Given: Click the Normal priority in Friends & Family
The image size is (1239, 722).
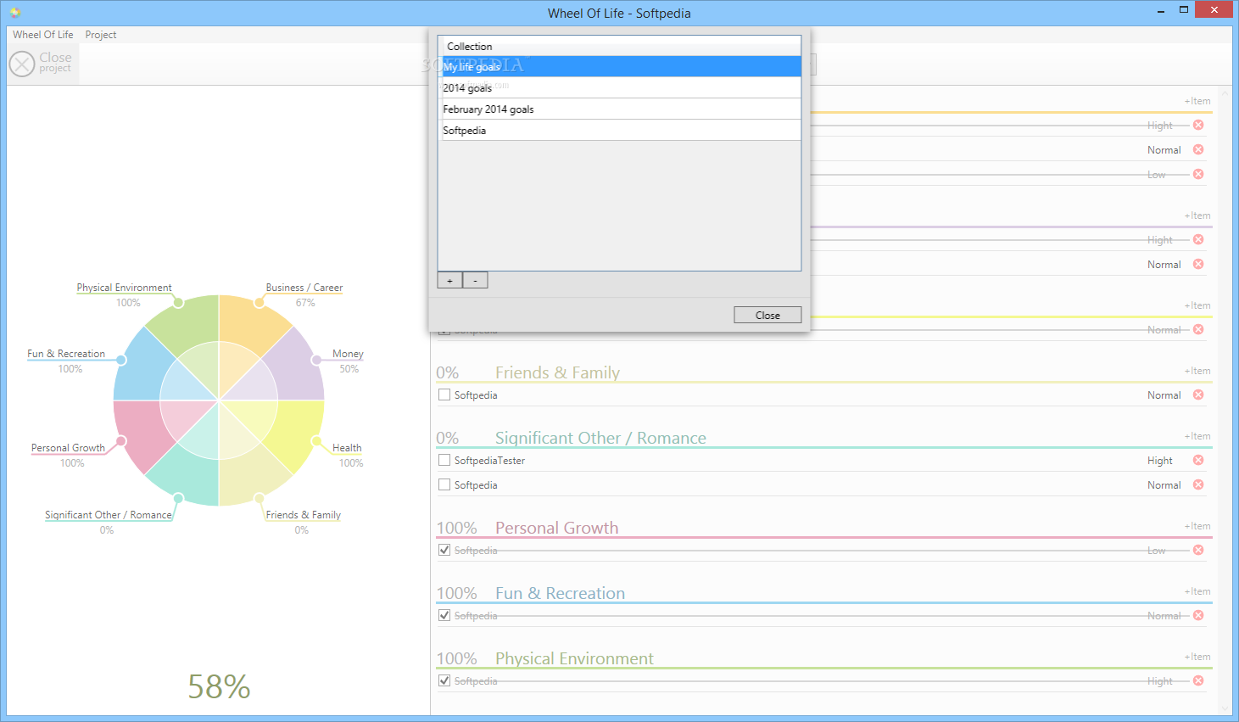Looking at the screenshot, I should click(1164, 395).
